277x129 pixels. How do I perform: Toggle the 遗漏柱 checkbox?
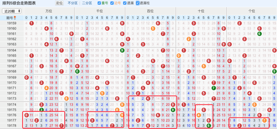(x=138, y=3)
